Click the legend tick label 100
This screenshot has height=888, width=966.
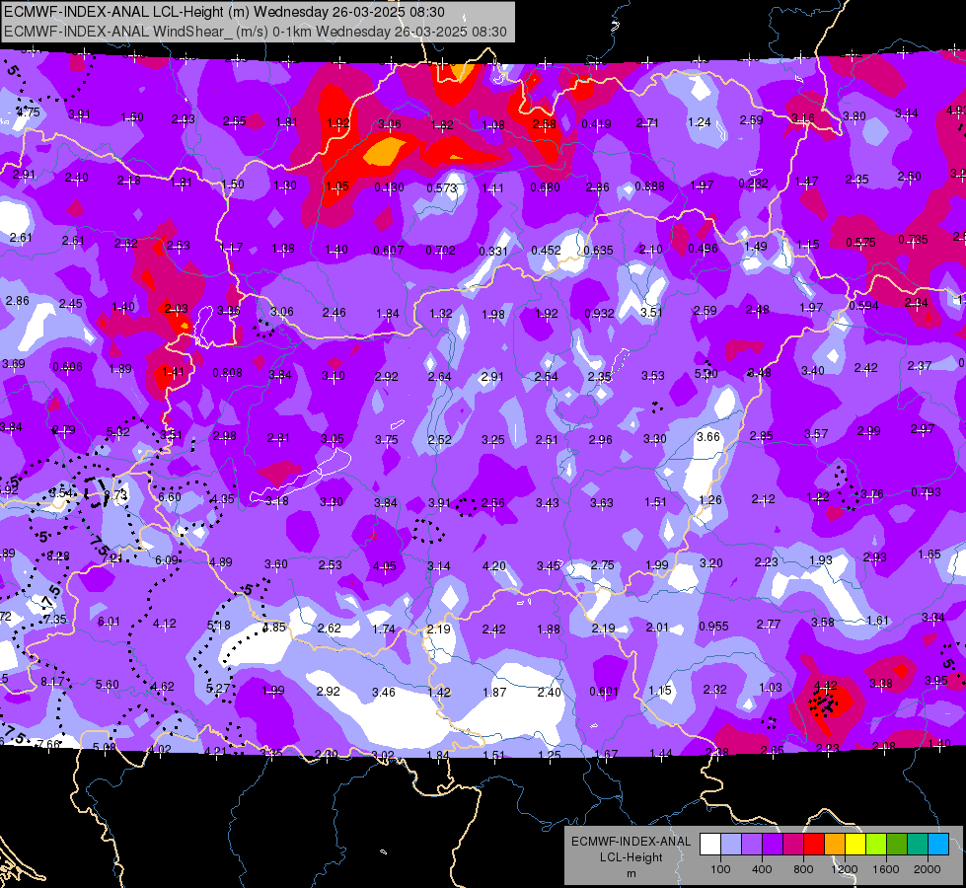(x=720, y=869)
